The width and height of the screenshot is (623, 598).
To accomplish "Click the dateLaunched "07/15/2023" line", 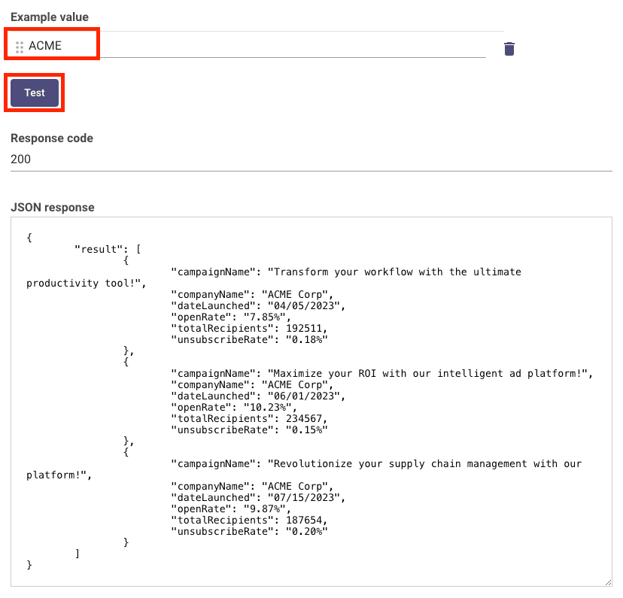I will click(258, 497).
